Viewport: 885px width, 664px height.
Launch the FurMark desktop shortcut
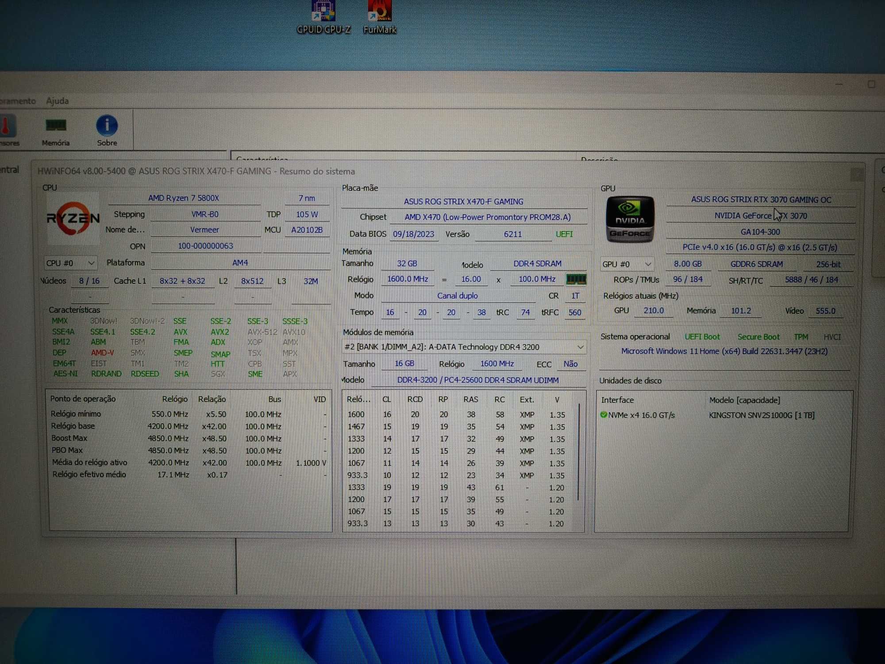[380, 17]
